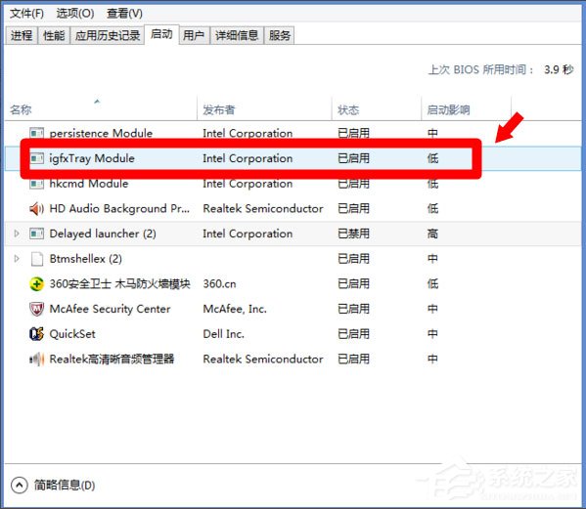Click the Realtek高清晰音频管理器 speaker icon
This screenshot has height=509, width=586.
click(36, 359)
